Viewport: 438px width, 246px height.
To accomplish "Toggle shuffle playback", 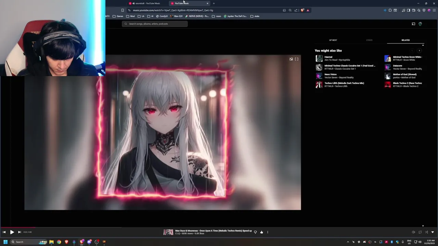I will 426,232.
